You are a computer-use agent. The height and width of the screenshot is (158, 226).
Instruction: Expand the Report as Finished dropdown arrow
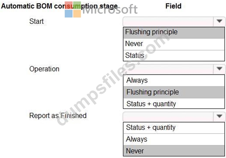click(219, 116)
